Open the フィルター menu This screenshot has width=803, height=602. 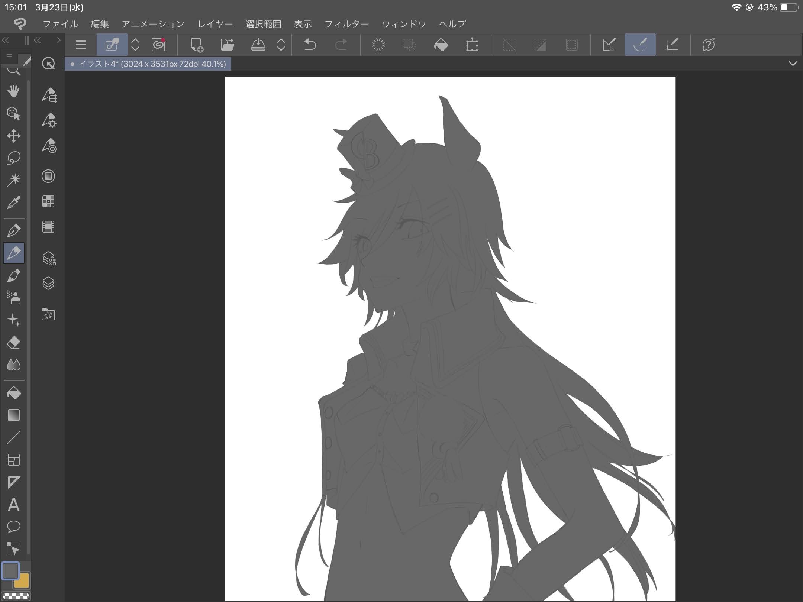tap(346, 24)
